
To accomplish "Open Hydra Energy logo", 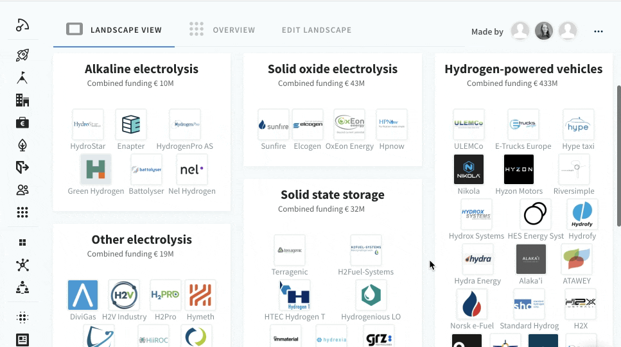I will coord(478,259).
